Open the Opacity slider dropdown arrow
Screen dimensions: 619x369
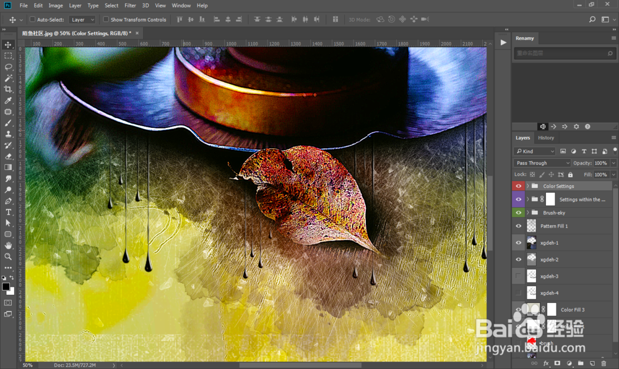point(613,163)
